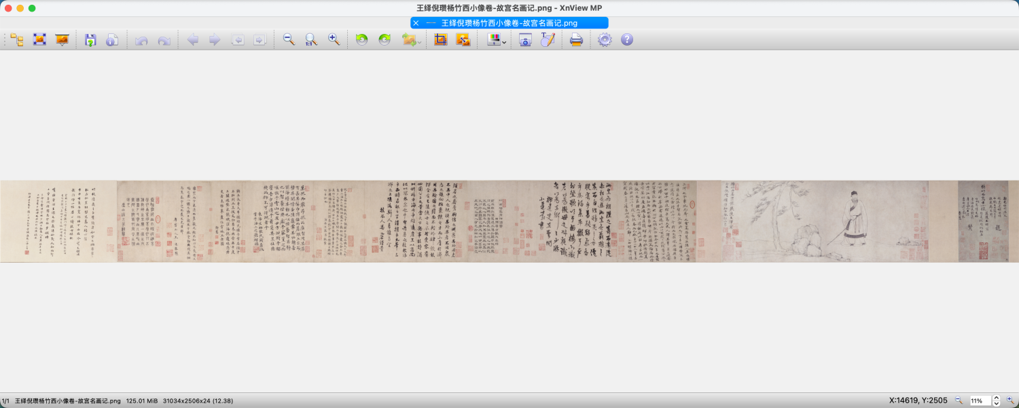
Task: Go to the next page in file
Action: [260, 40]
